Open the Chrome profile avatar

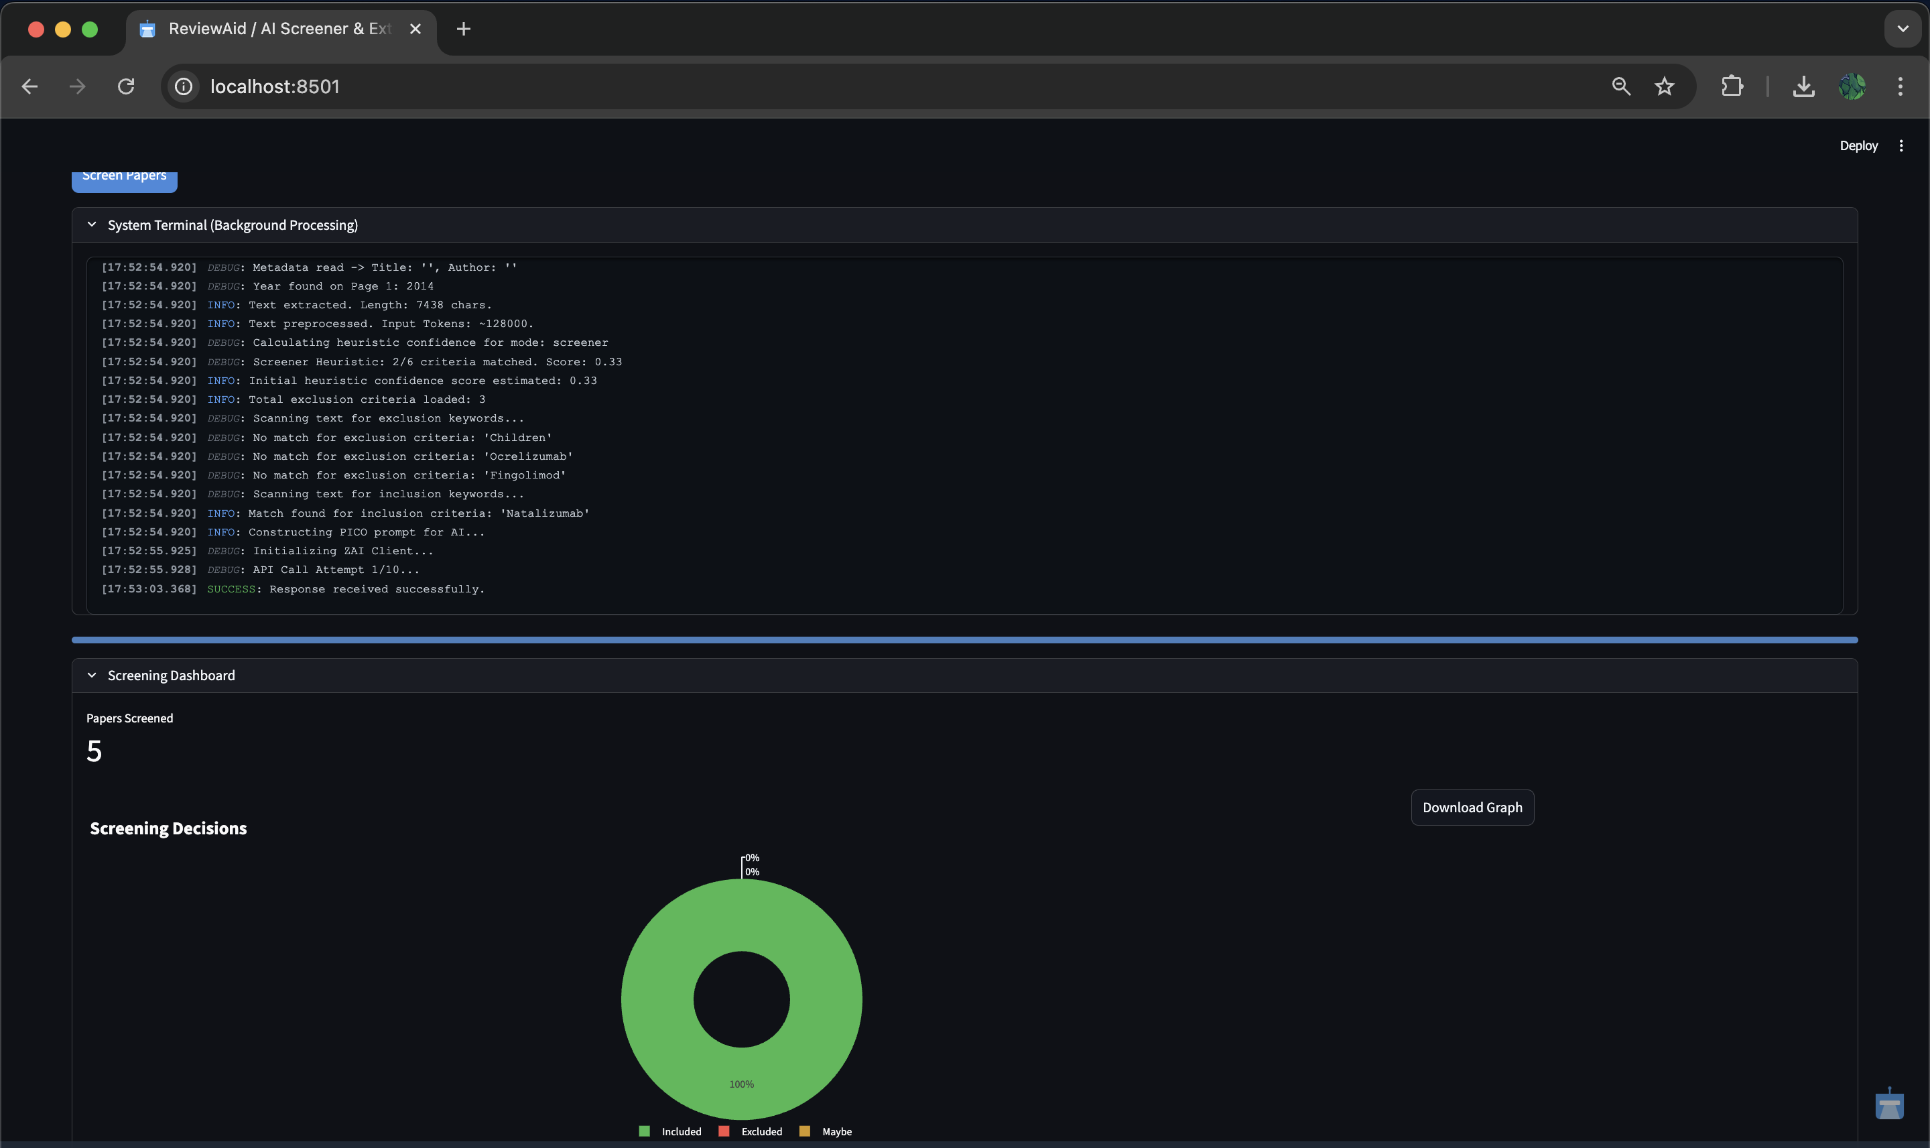point(1852,86)
